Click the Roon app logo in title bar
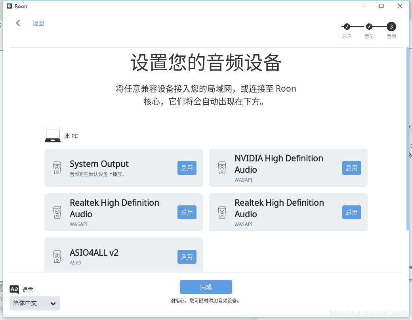This screenshot has height=320, width=412. pos(10,6)
